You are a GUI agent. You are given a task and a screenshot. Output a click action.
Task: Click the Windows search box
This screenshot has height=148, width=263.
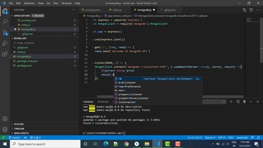coord(45,144)
